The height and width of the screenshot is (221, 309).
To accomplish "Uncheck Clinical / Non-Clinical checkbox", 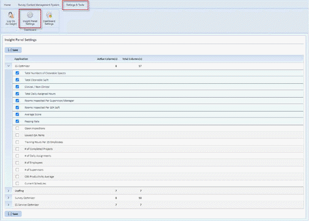I will pyautogui.click(x=17, y=87).
